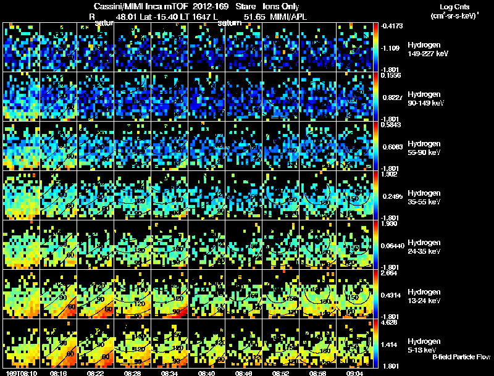Viewport: 494px width, 376px height.
Task: Click the '08:34' time label
Action: (169, 373)
